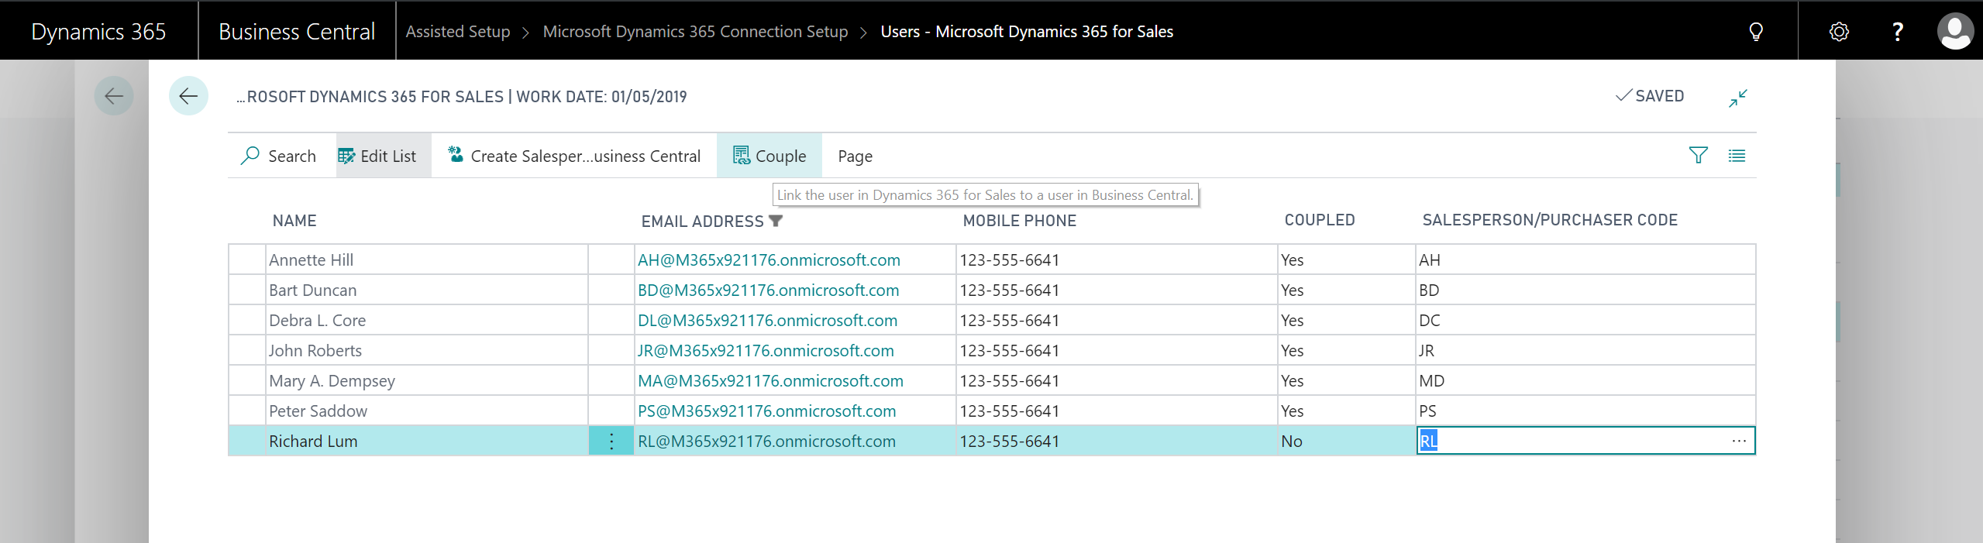The height and width of the screenshot is (543, 1983).
Task: Click the AH salesperson code cell
Action: click(x=1585, y=260)
